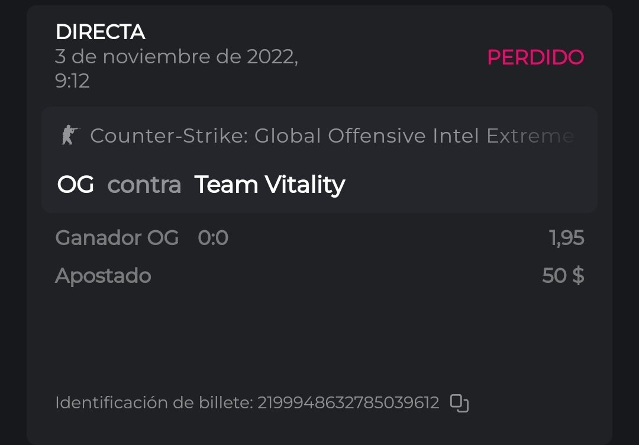
Task: Select the DIRECTA bet type heading
Action: [100, 32]
